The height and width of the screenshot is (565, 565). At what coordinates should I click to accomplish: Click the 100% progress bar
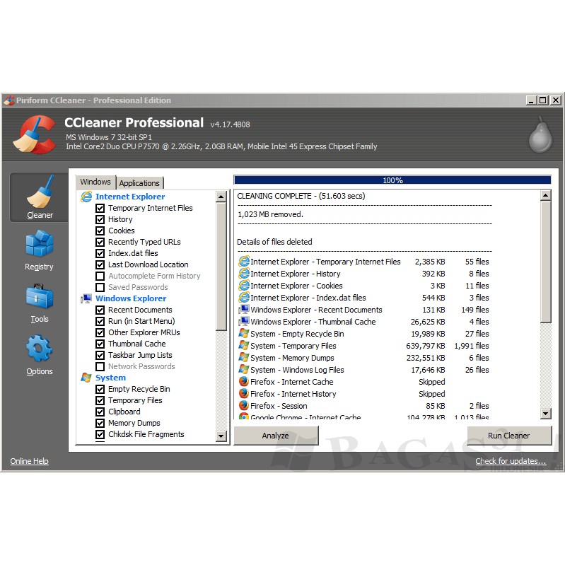click(392, 180)
